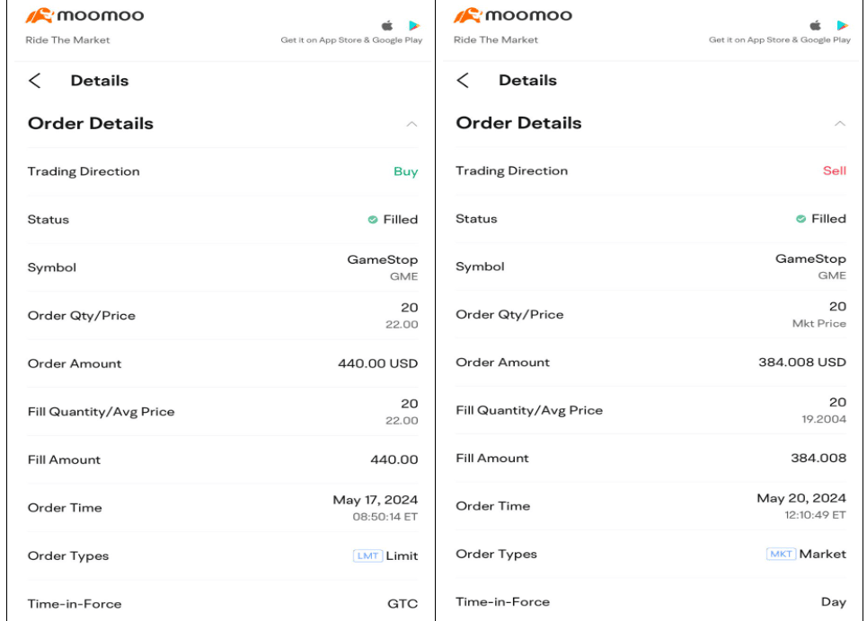Screen dimensions: 867x621
Task: Click the LMT Limit order type badge
Action: 367,556
